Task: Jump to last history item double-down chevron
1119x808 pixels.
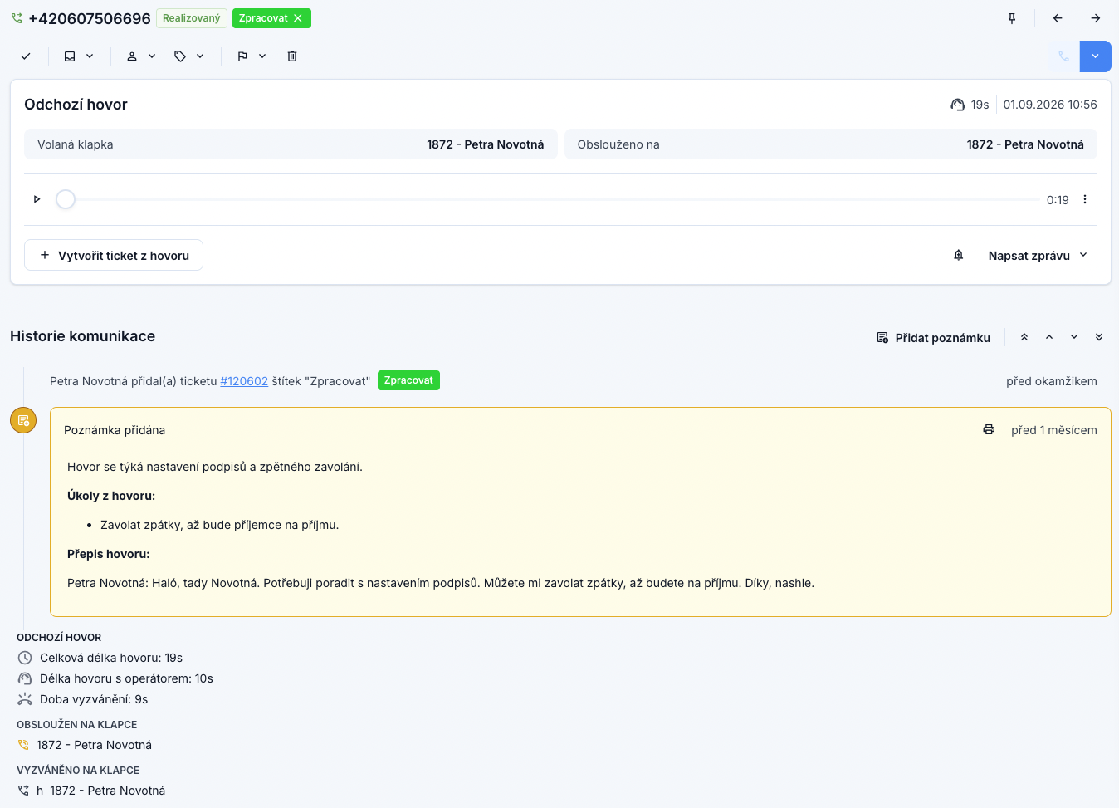Action: coord(1099,337)
